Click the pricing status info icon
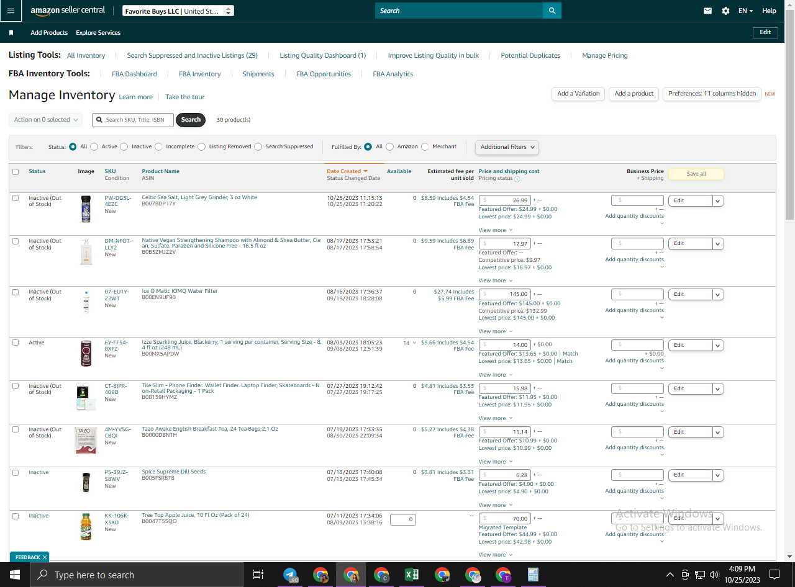Viewport: 795px width, 587px height. (x=517, y=179)
